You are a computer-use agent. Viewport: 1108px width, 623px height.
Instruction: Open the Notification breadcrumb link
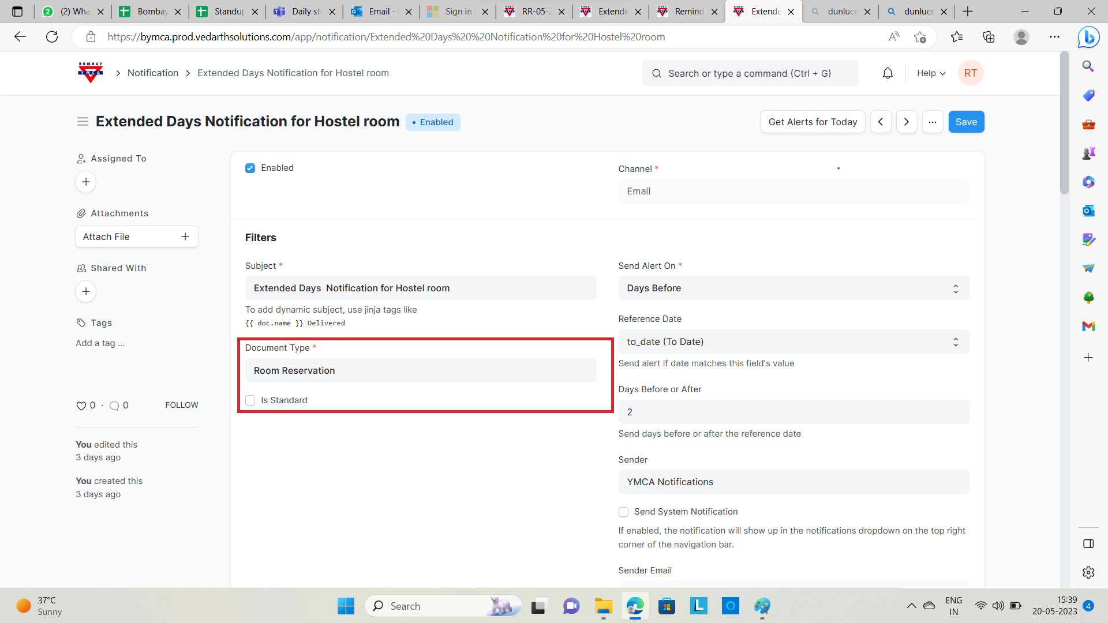click(153, 73)
